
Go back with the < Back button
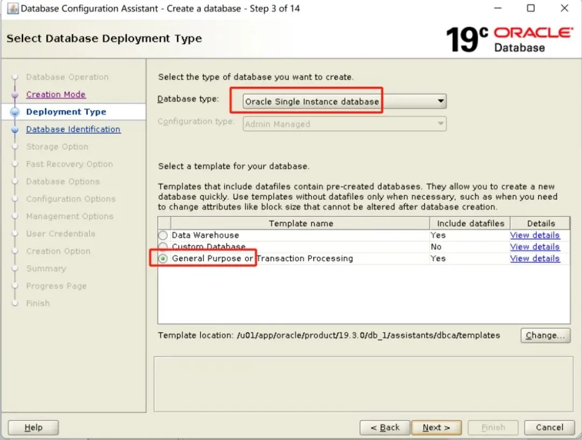385,428
